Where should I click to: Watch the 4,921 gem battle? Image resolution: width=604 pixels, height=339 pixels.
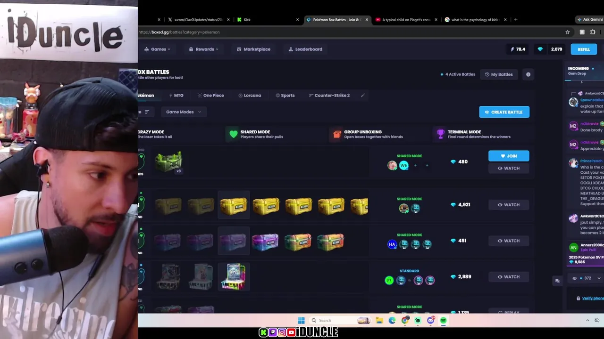(509, 205)
